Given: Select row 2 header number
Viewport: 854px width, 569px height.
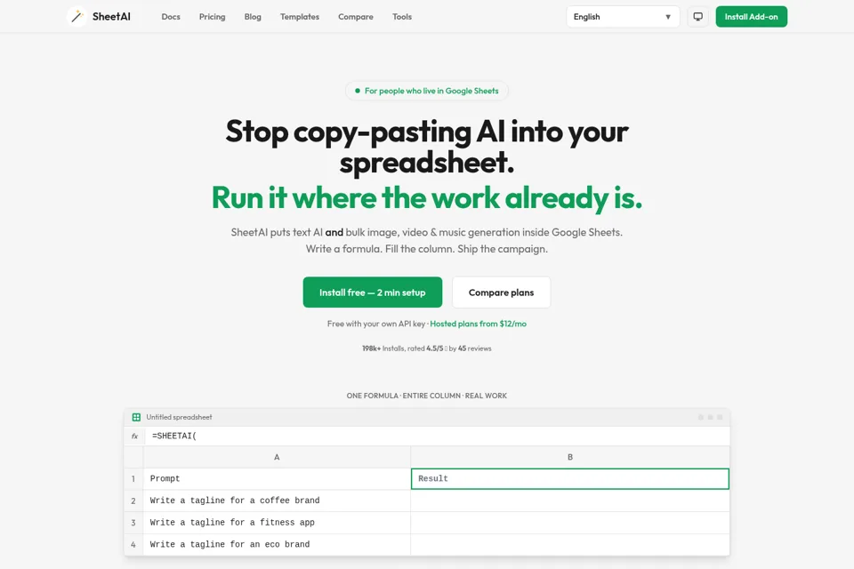Looking at the screenshot, I should [133, 501].
